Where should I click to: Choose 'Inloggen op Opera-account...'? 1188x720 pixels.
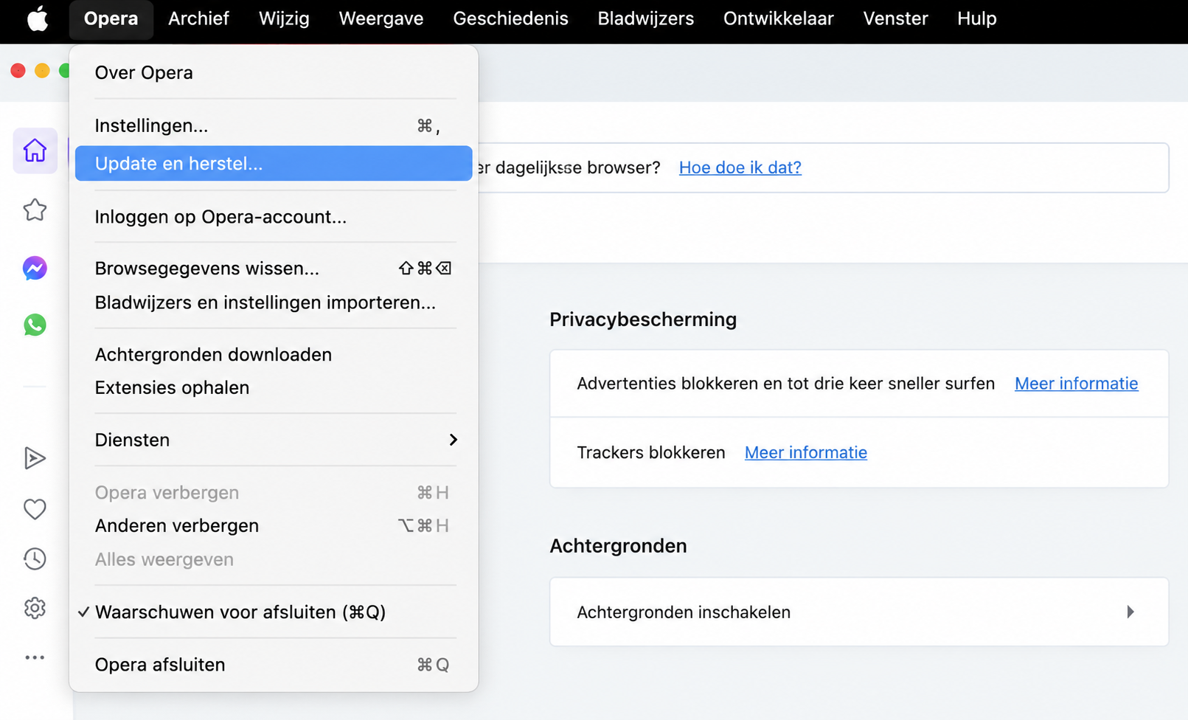point(274,217)
